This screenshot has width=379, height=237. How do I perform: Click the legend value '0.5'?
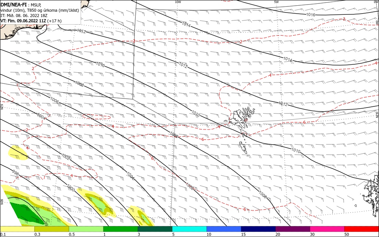click(x=72, y=234)
